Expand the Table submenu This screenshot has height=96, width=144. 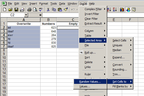point(93,36)
